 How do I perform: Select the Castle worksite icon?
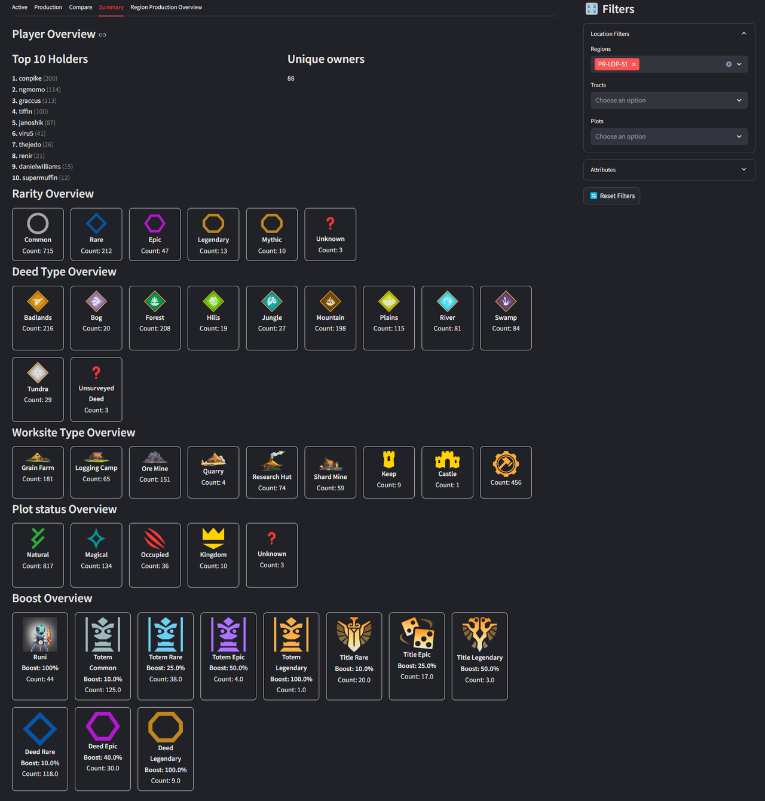(447, 460)
